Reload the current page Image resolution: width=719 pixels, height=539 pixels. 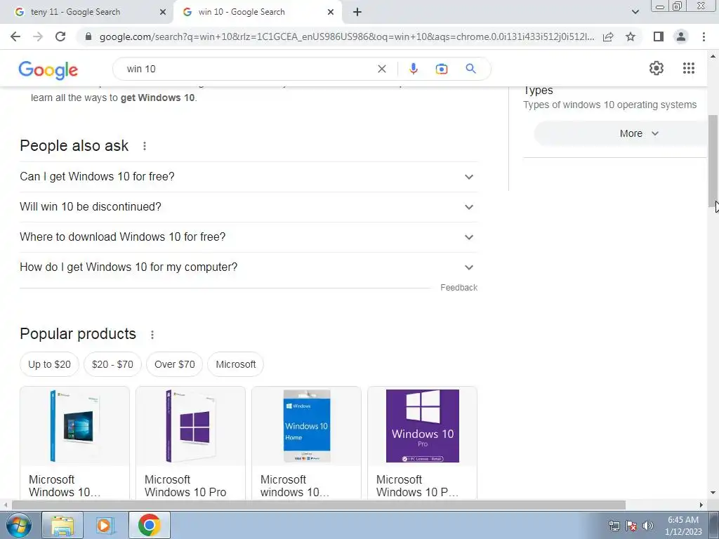(60, 36)
